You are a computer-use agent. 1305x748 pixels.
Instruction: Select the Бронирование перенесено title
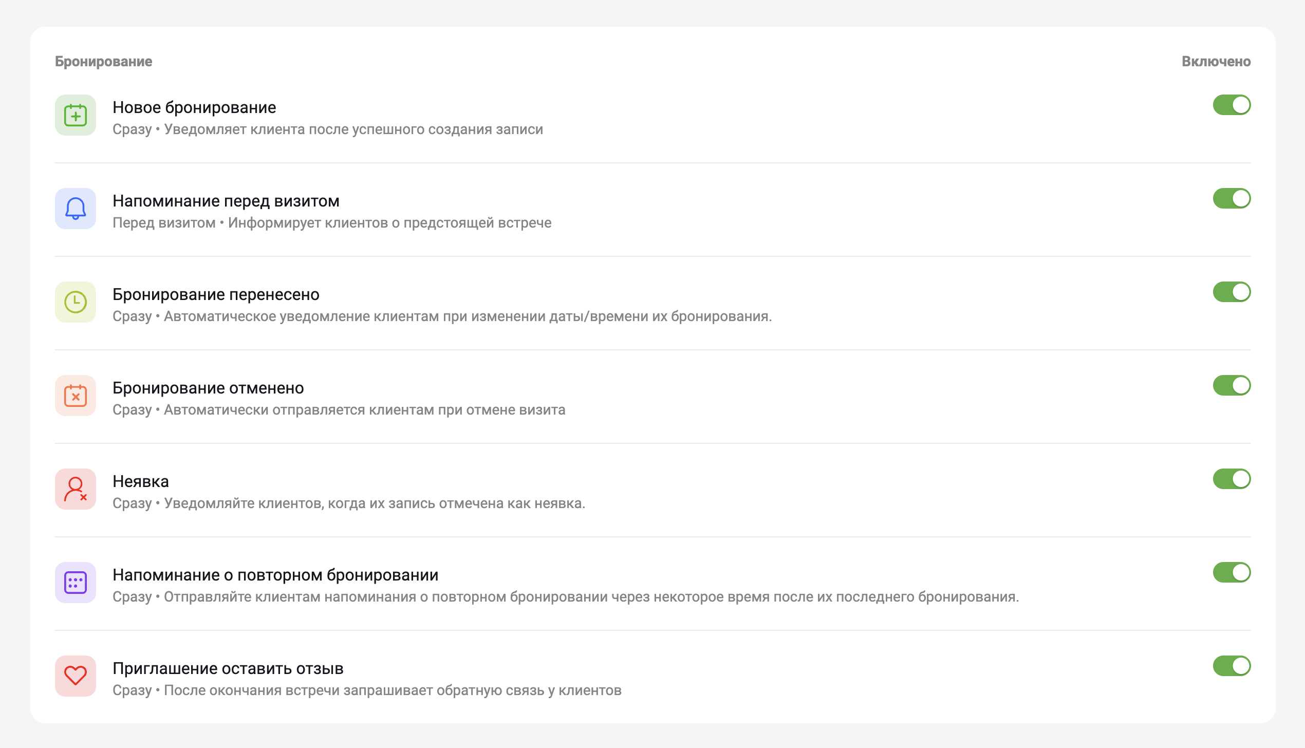pos(216,294)
